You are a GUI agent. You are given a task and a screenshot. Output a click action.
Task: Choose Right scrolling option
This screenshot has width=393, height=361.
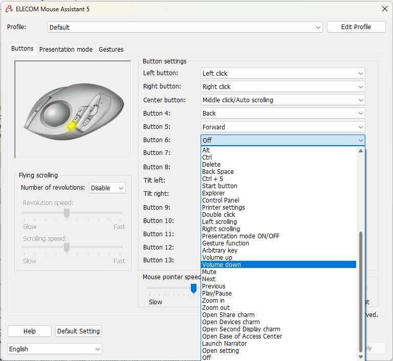click(x=279, y=229)
